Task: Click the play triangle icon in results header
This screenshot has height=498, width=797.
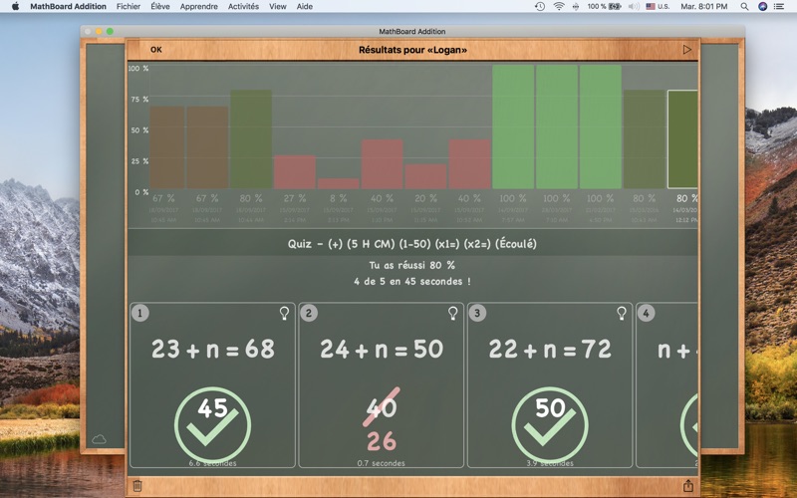Action: [686, 50]
